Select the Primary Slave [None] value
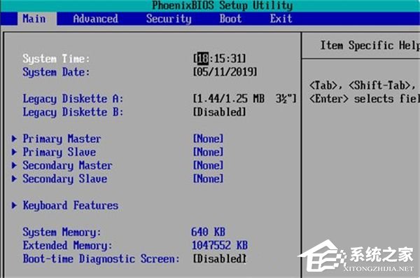Screen dimensions: 420x278 point(208,152)
